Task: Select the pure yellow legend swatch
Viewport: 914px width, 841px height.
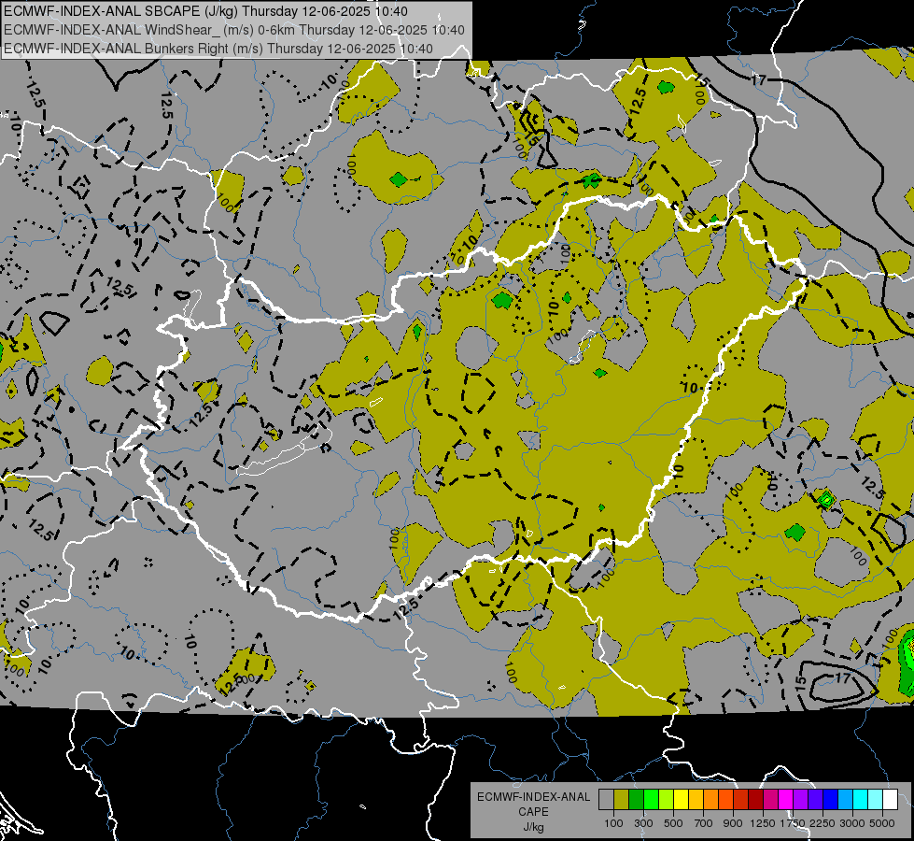Action: point(681,799)
